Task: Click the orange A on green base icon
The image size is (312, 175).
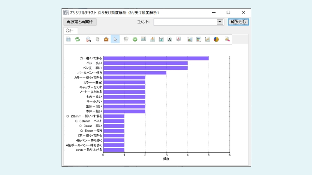Action: [x=152, y=39]
